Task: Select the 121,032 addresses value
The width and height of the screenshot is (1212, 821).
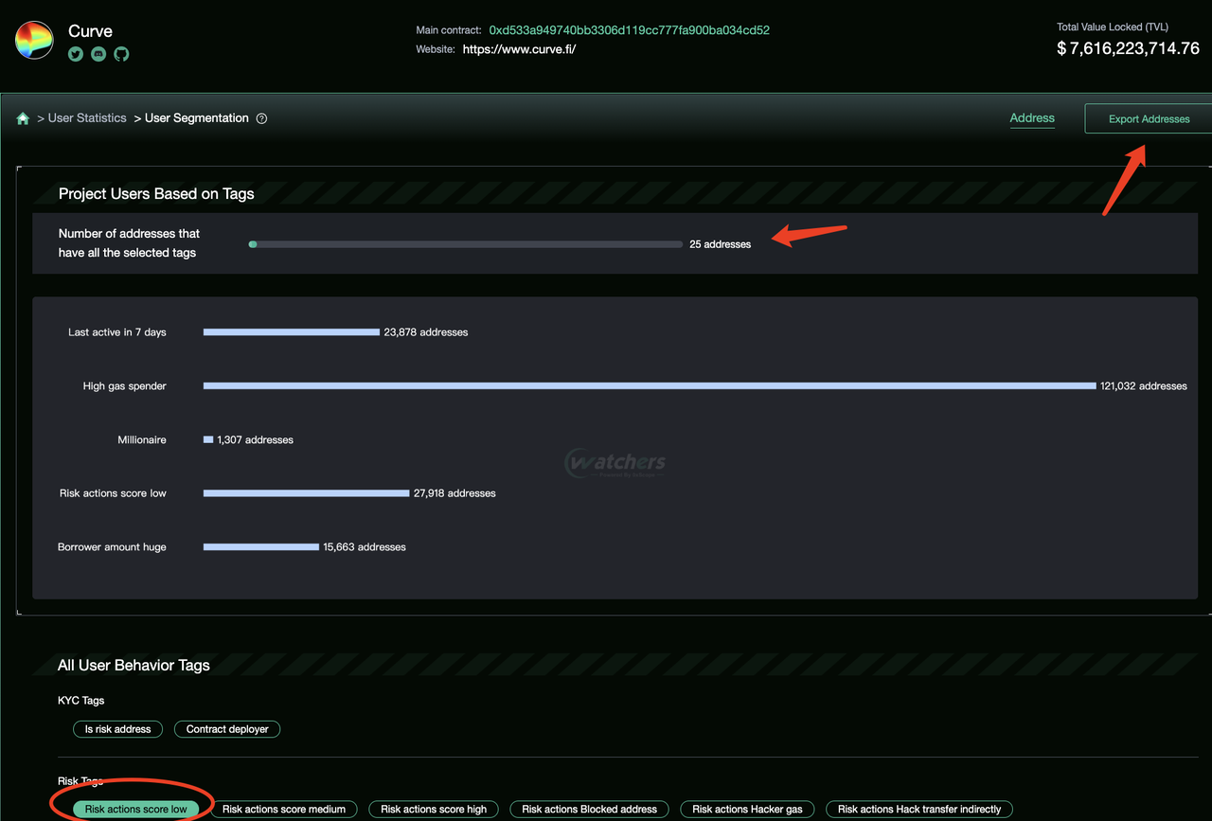Action: tap(1144, 386)
